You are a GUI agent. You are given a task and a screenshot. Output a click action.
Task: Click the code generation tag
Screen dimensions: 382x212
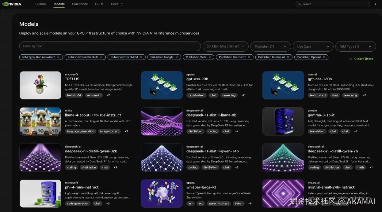(78, 203)
